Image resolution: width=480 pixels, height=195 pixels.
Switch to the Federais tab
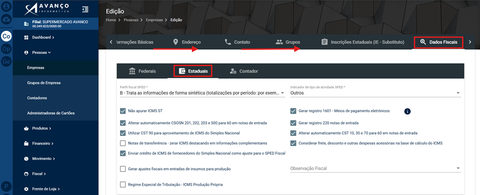click(x=142, y=71)
